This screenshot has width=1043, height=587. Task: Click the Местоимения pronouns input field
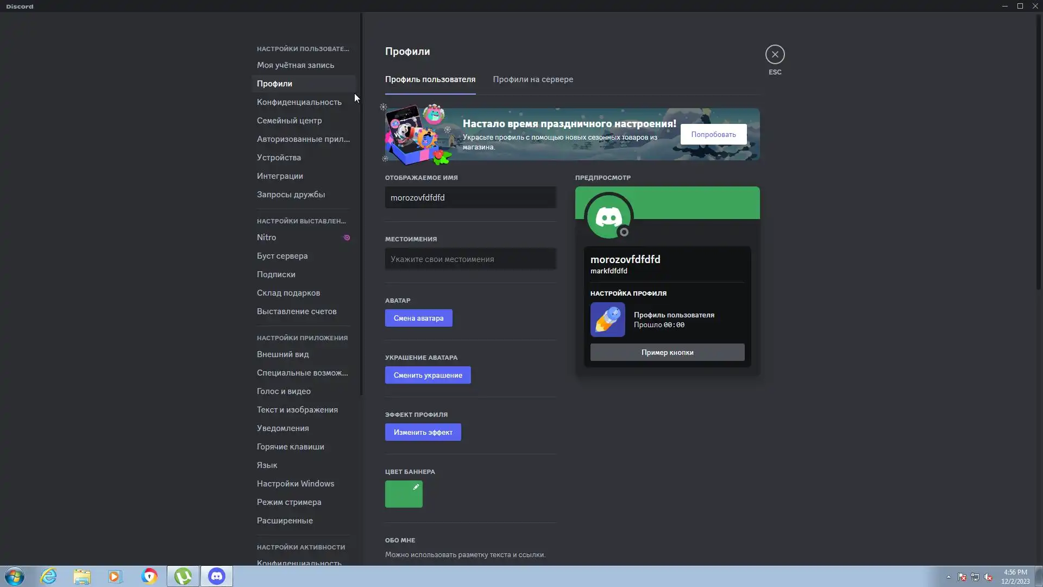pyautogui.click(x=470, y=259)
